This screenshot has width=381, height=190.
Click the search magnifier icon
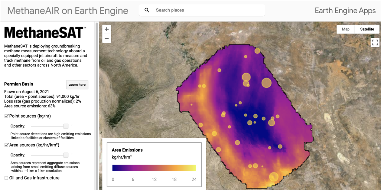147,10
